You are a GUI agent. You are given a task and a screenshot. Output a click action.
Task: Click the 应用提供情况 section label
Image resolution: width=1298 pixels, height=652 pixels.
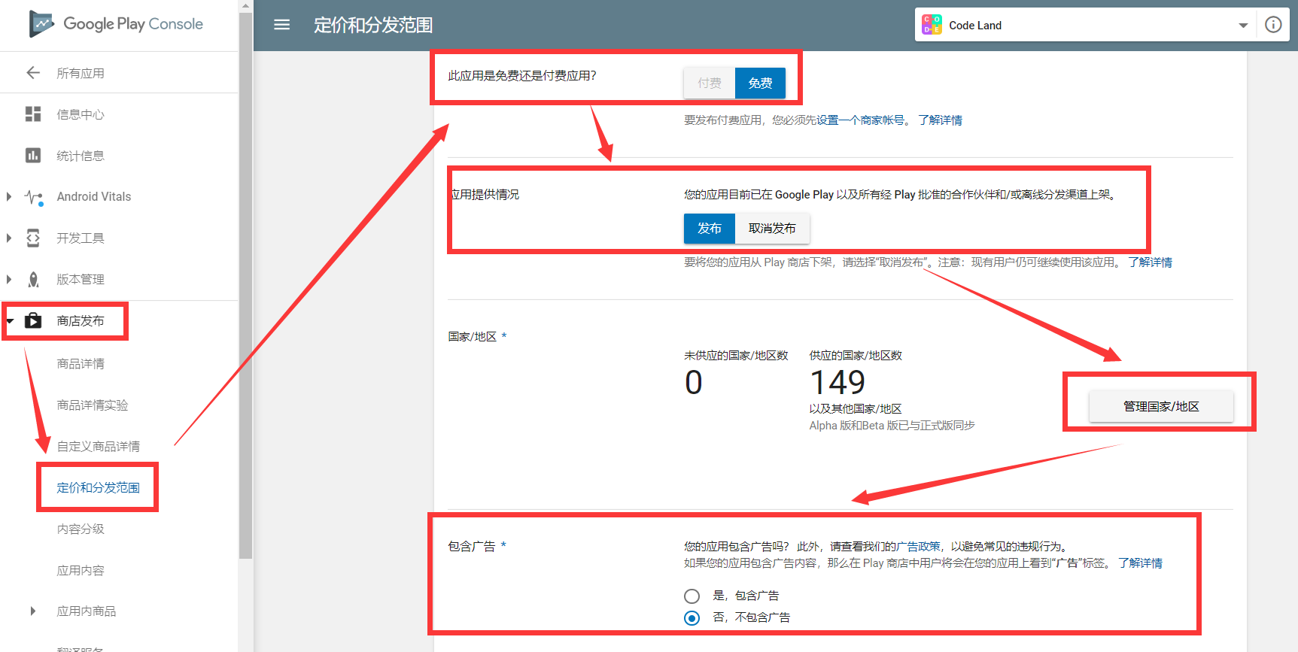(485, 195)
